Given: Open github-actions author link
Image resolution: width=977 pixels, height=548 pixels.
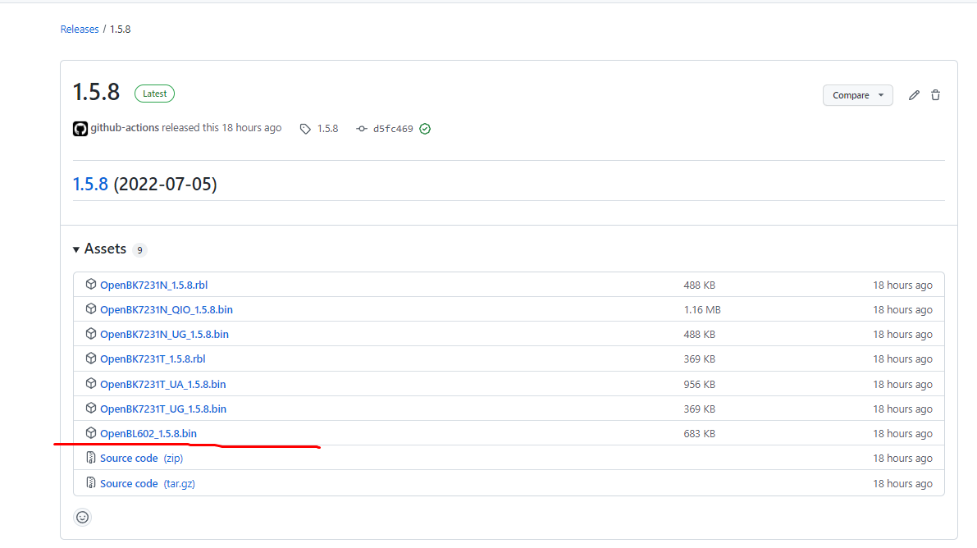Looking at the screenshot, I should (125, 128).
